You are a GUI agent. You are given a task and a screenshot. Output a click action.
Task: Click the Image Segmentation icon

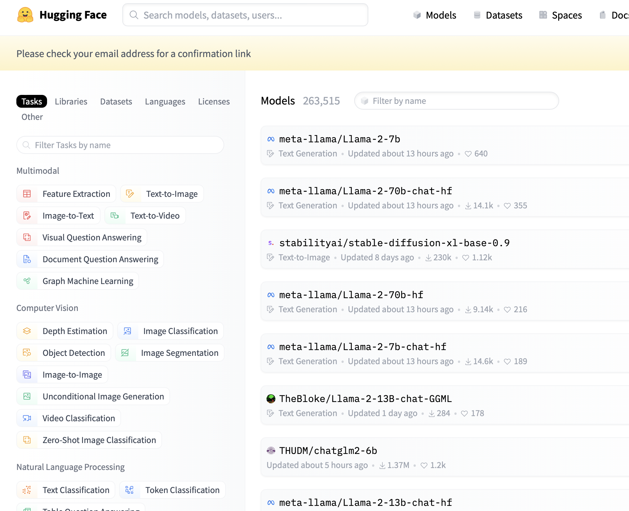click(x=125, y=353)
